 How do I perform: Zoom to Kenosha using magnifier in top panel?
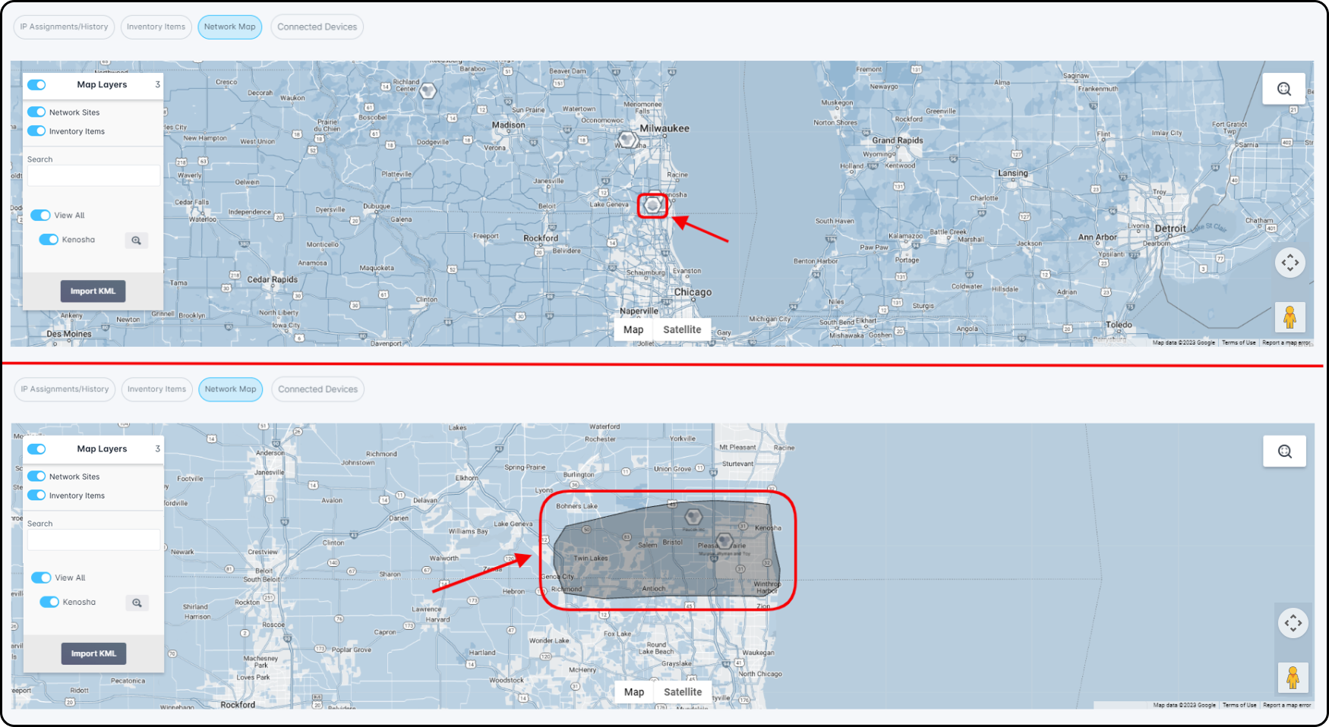pyautogui.click(x=136, y=241)
